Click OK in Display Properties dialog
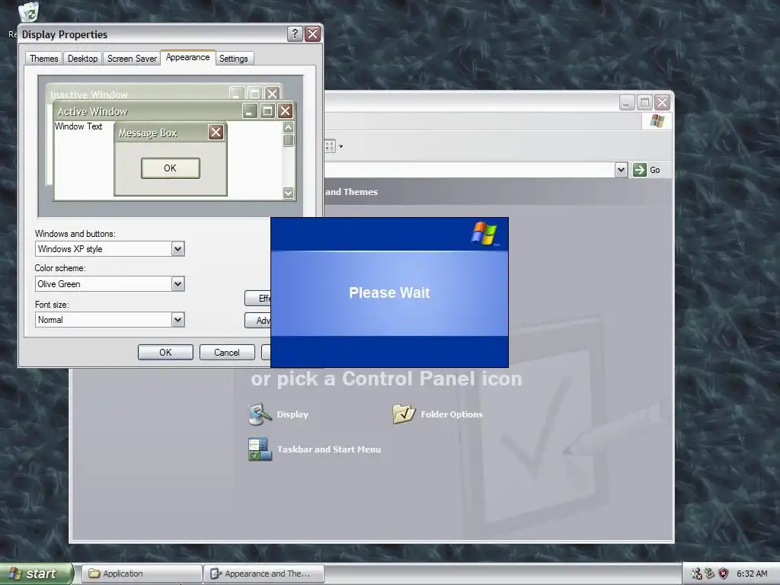 165,352
